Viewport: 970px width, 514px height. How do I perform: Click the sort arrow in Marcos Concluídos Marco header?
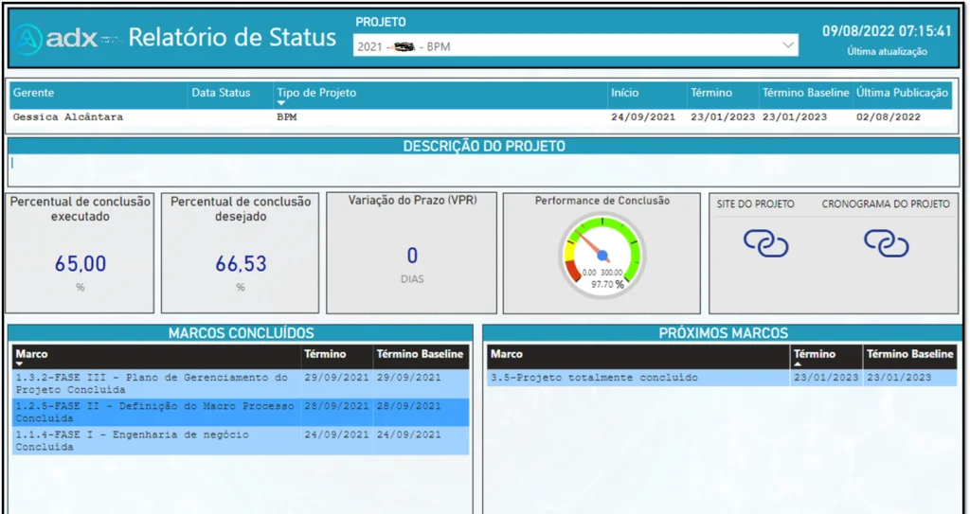(21, 363)
